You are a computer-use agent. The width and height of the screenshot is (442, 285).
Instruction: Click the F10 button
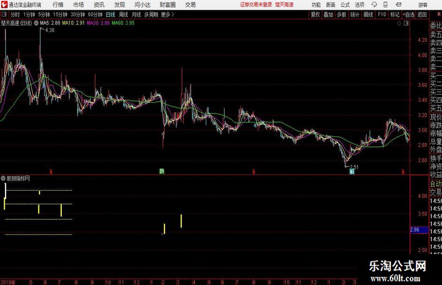(382, 15)
